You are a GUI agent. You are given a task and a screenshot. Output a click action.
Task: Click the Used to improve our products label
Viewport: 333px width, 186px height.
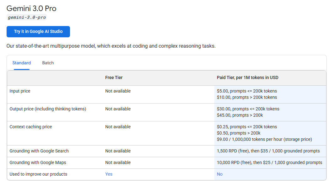(x=38, y=174)
